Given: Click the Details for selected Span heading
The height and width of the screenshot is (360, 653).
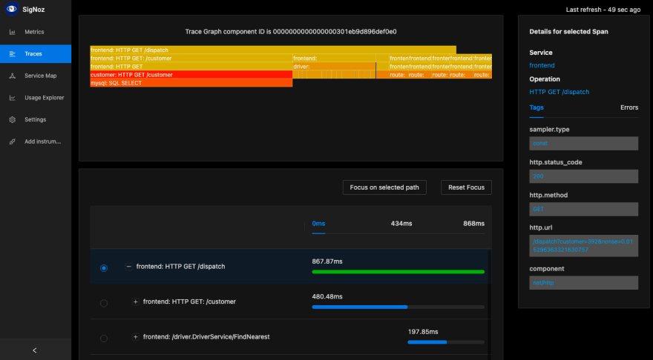Looking at the screenshot, I should click(568, 32).
